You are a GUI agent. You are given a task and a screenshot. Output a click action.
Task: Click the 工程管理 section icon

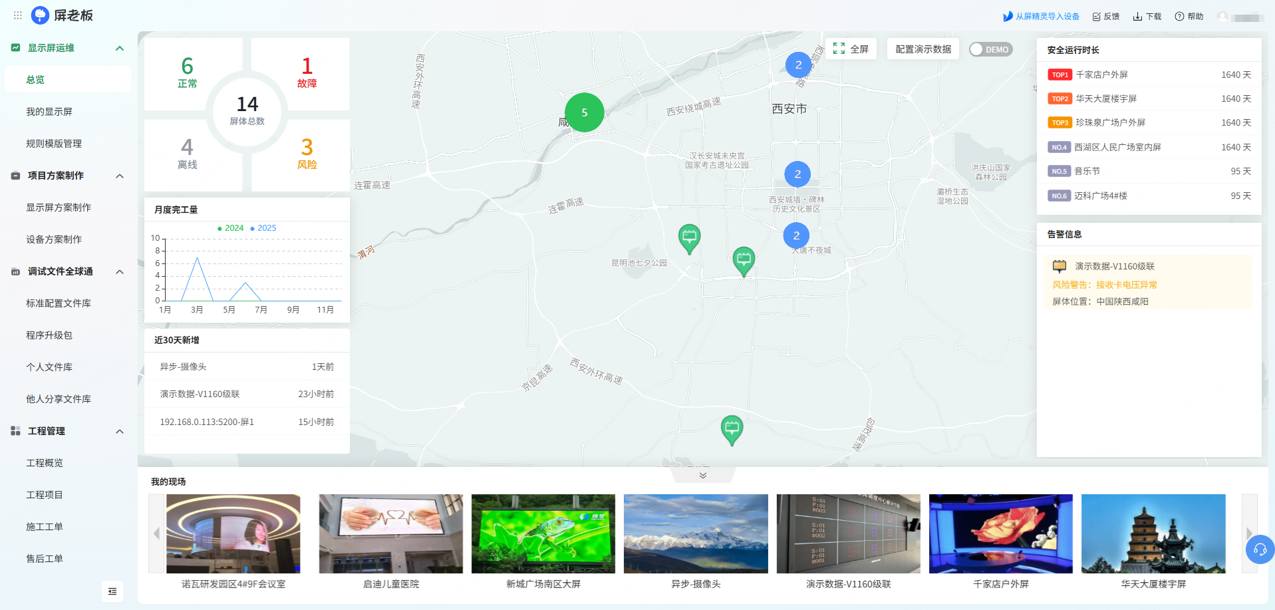(x=15, y=431)
